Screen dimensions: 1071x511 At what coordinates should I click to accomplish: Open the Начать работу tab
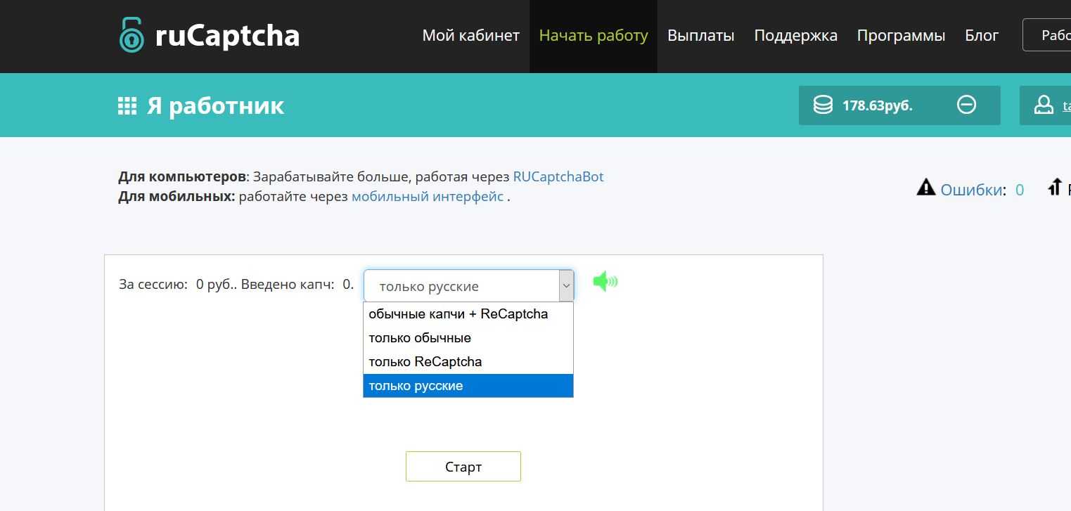click(594, 35)
